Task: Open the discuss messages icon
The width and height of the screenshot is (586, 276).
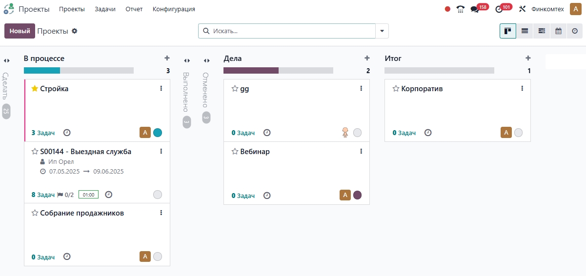Action: 474,9
